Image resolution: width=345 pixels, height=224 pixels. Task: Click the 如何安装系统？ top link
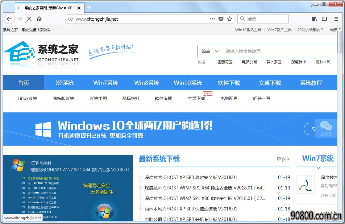tap(310, 30)
